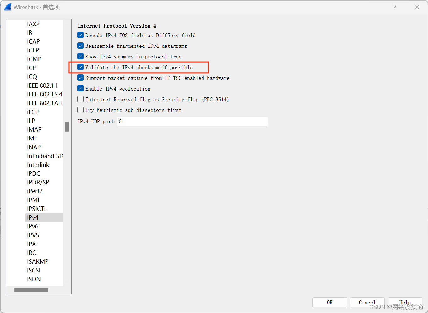Image resolution: width=428 pixels, height=313 pixels.
Task: Close the Wireshark preferences dialog
Action: pos(417,7)
